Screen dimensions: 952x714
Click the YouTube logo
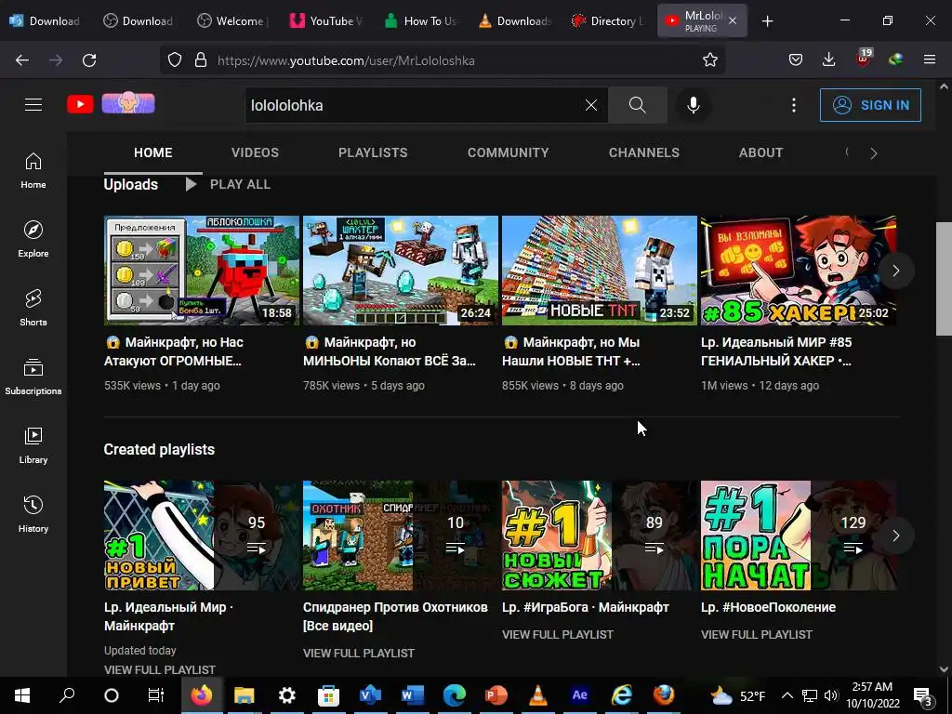tap(80, 104)
